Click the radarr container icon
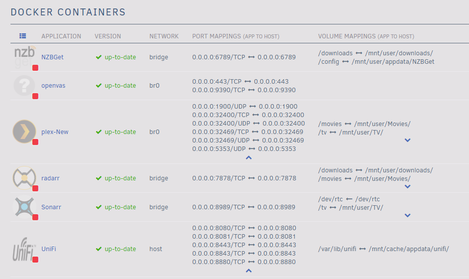The width and height of the screenshot is (469, 279). tap(24, 178)
